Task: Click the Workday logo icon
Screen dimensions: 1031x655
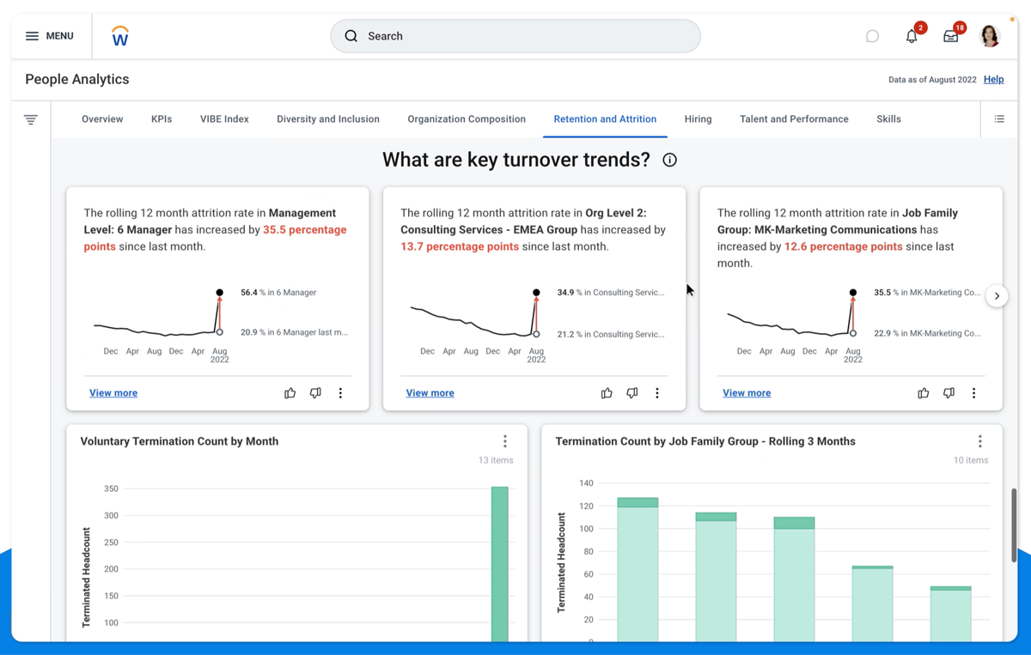Action: pyautogui.click(x=120, y=36)
